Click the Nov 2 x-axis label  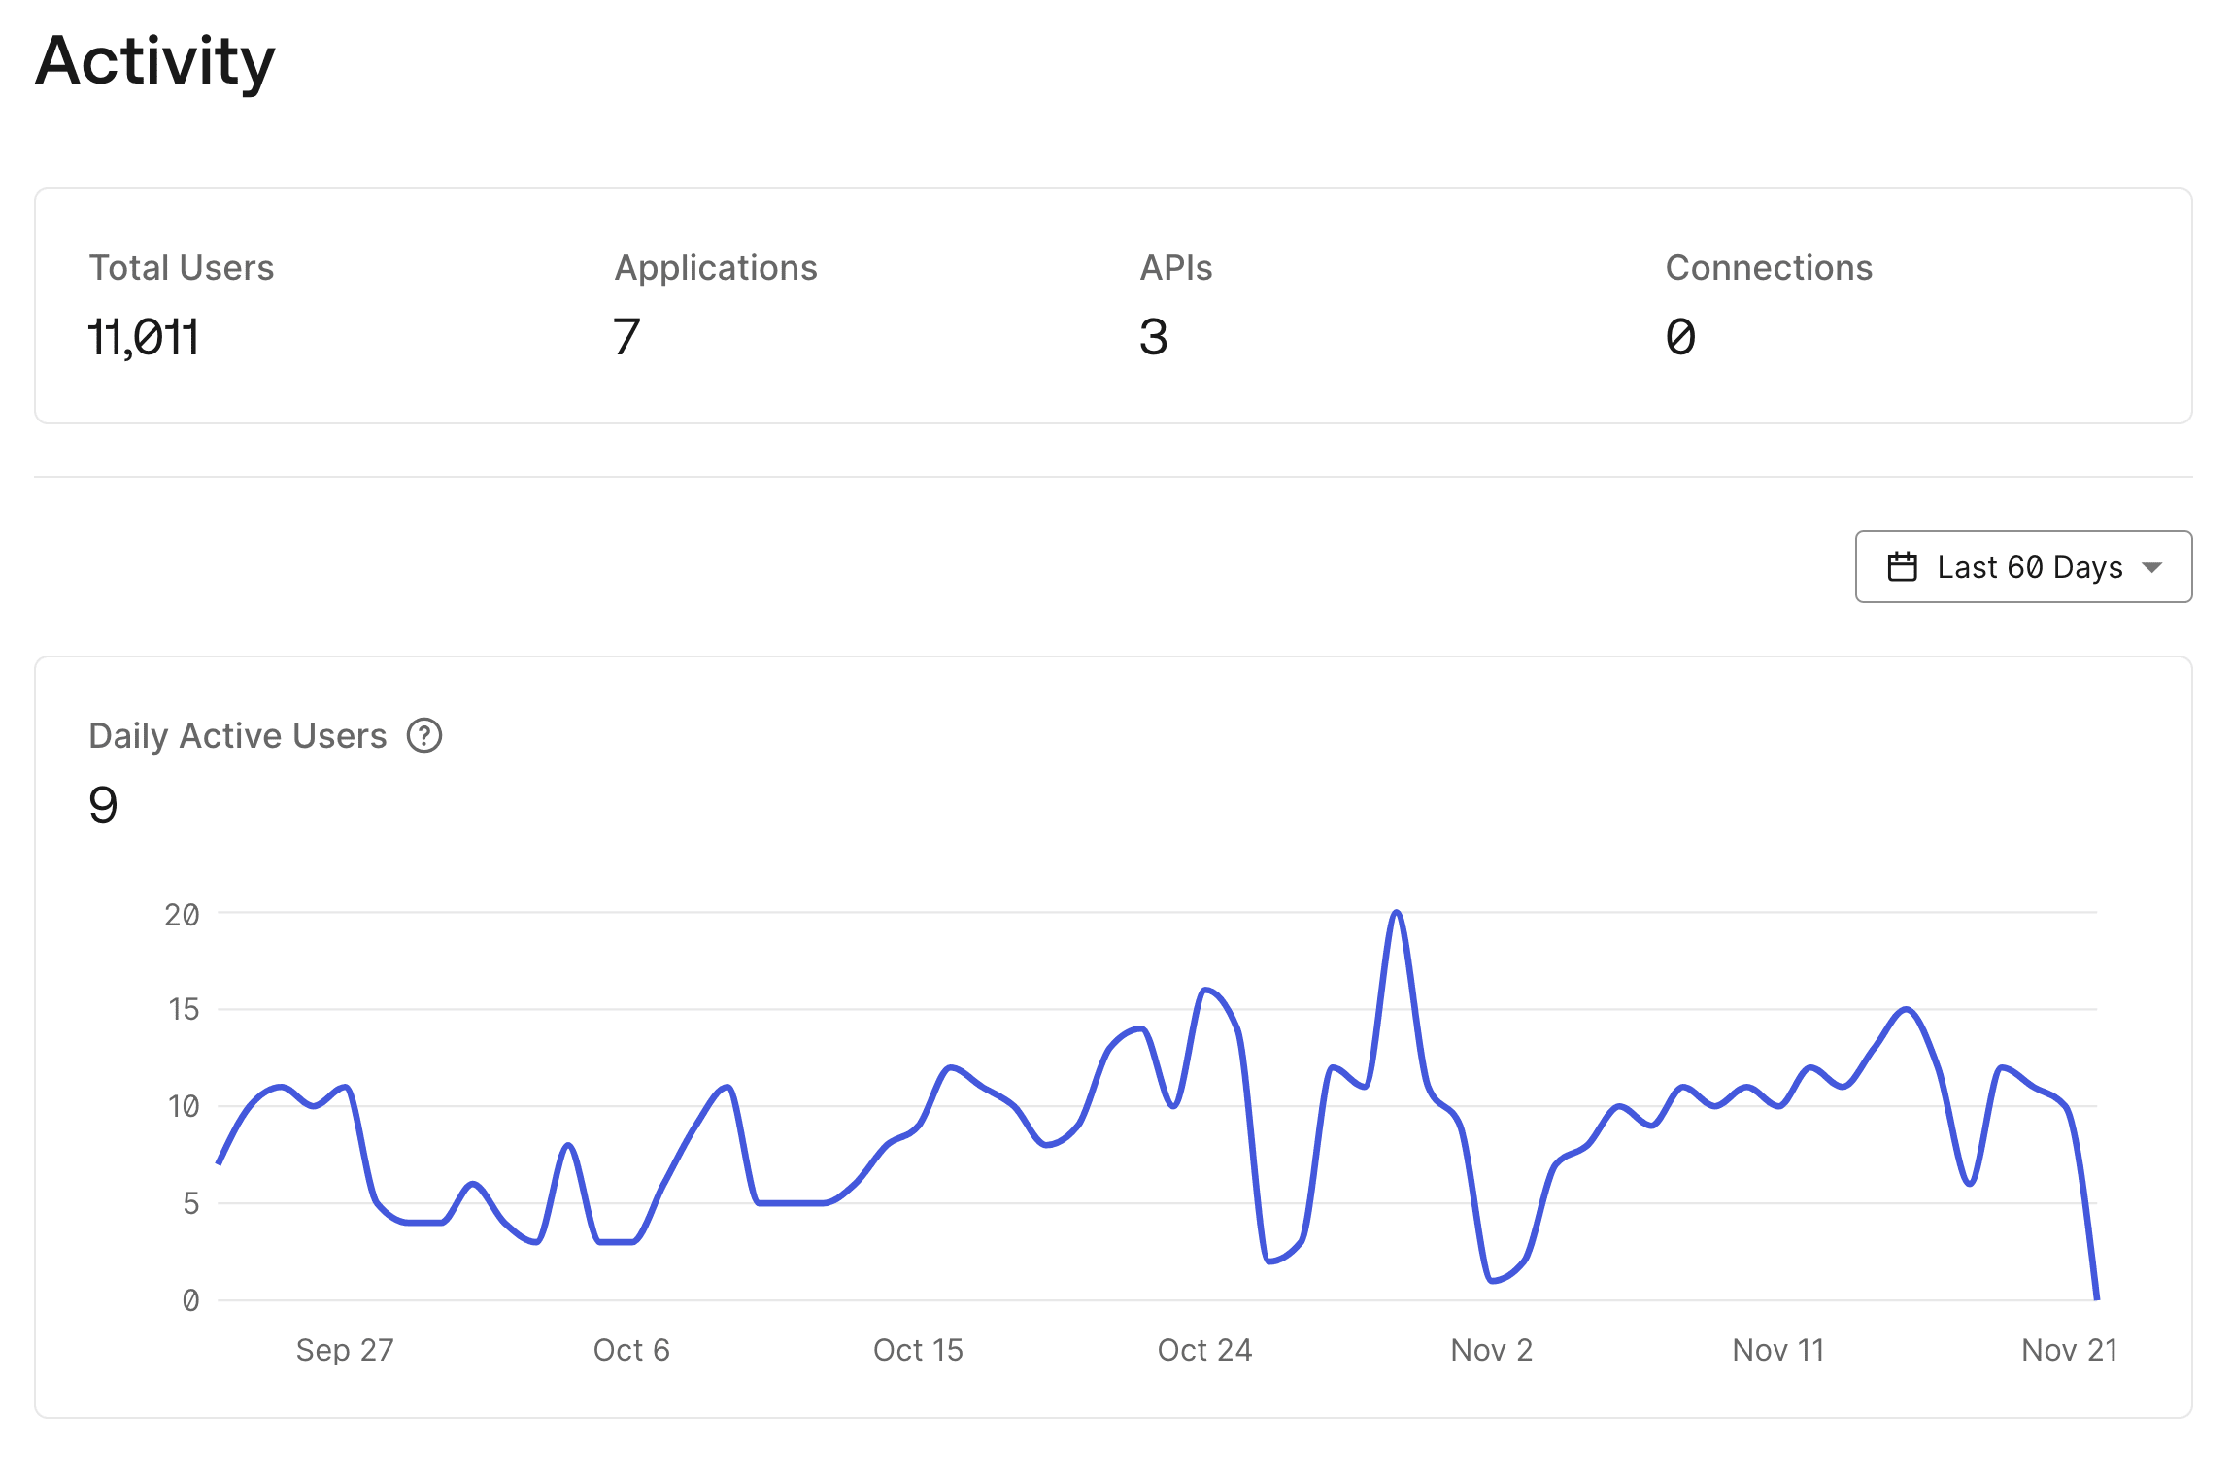[x=1491, y=1350]
